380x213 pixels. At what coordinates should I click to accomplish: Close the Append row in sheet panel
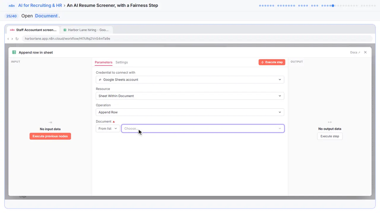tap(365, 52)
